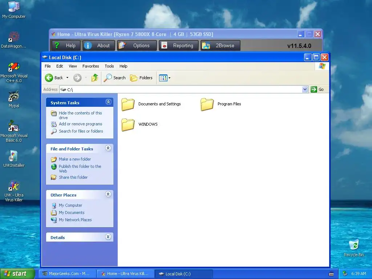Click the keyboard icon in system tray
The height and width of the screenshot is (279, 372).
pyautogui.click(x=331, y=274)
